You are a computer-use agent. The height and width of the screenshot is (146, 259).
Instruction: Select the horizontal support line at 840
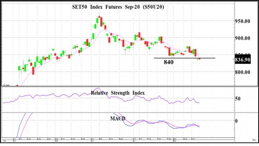click(x=184, y=58)
